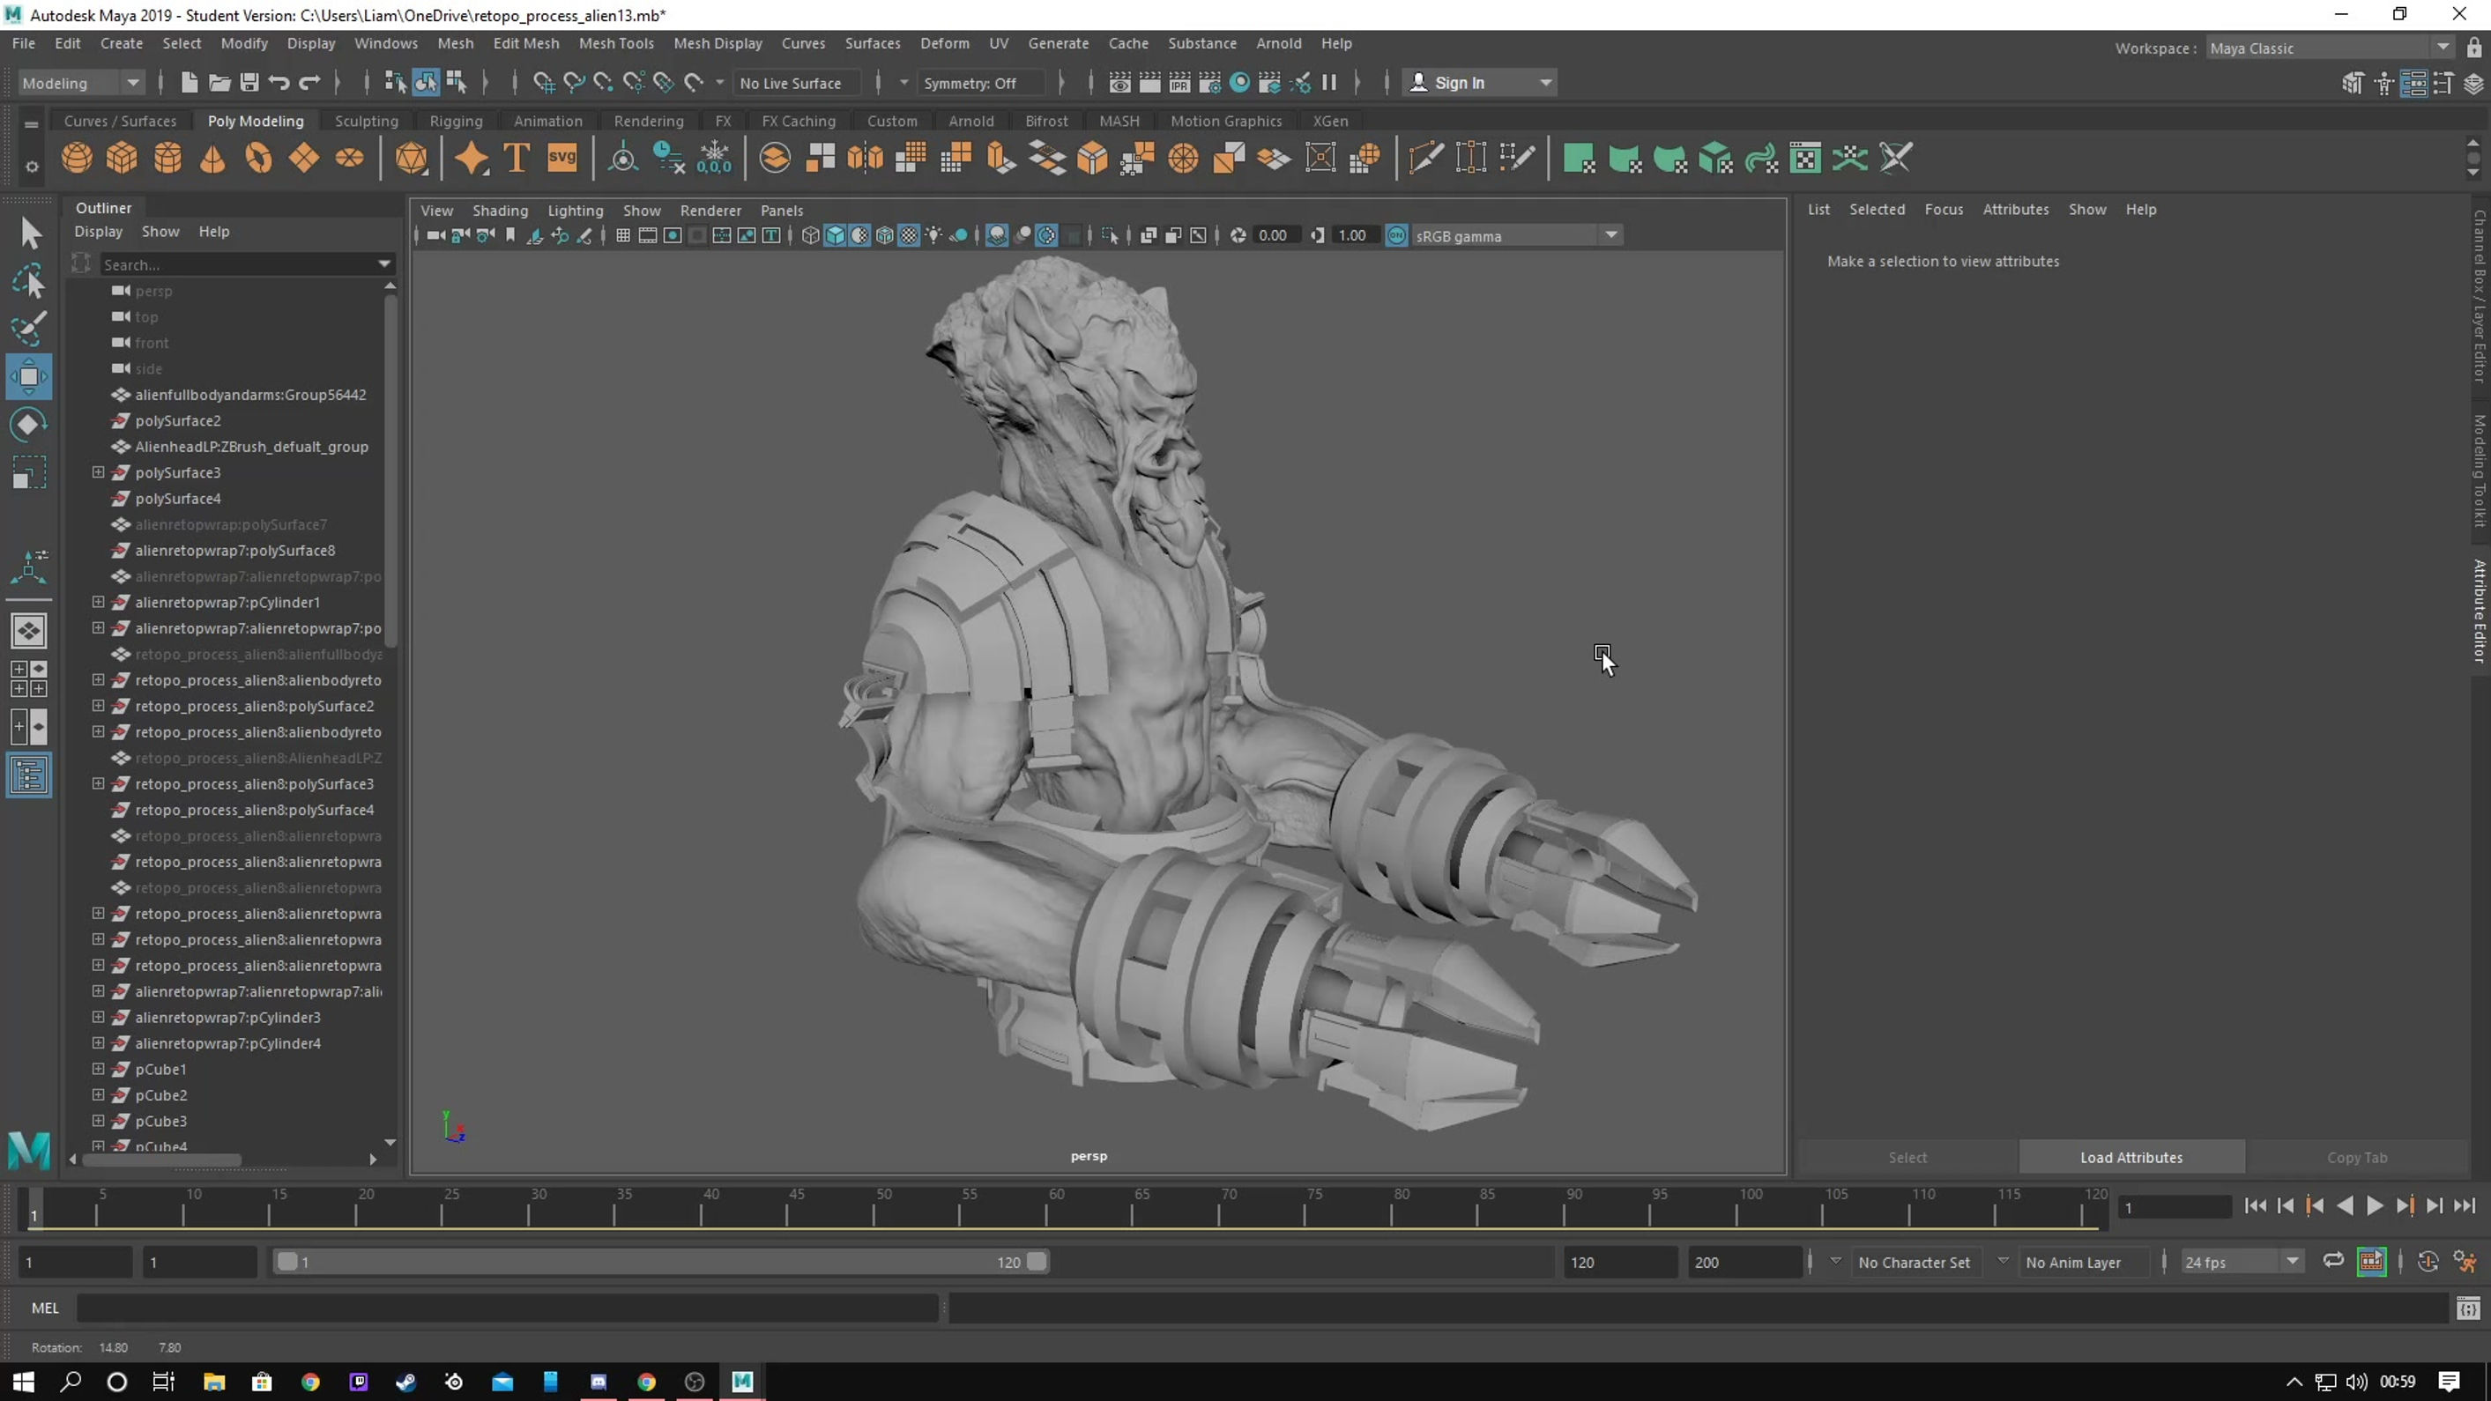Toggle X-Ray mode in viewport toolbar
Viewport: 2491px width, 1401px height.
click(x=1149, y=236)
